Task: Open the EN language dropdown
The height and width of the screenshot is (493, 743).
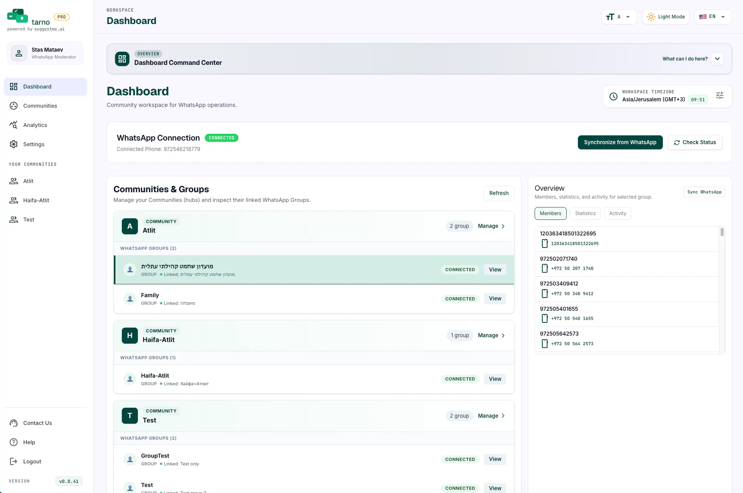Action: click(x=713, y=17)
